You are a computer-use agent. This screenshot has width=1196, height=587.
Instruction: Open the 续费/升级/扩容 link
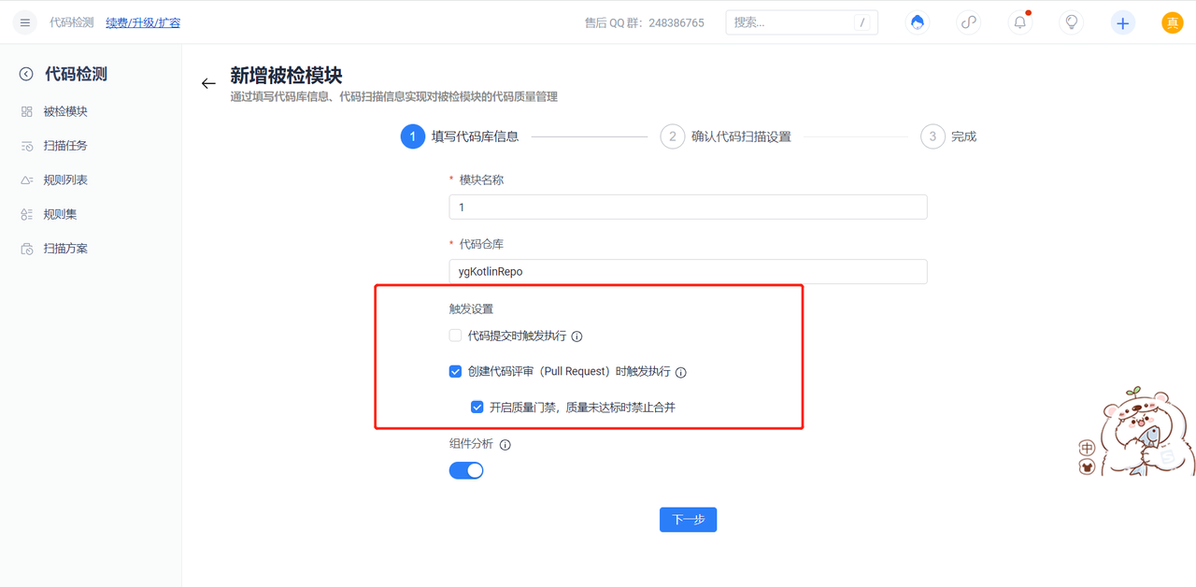pos(143,22)
